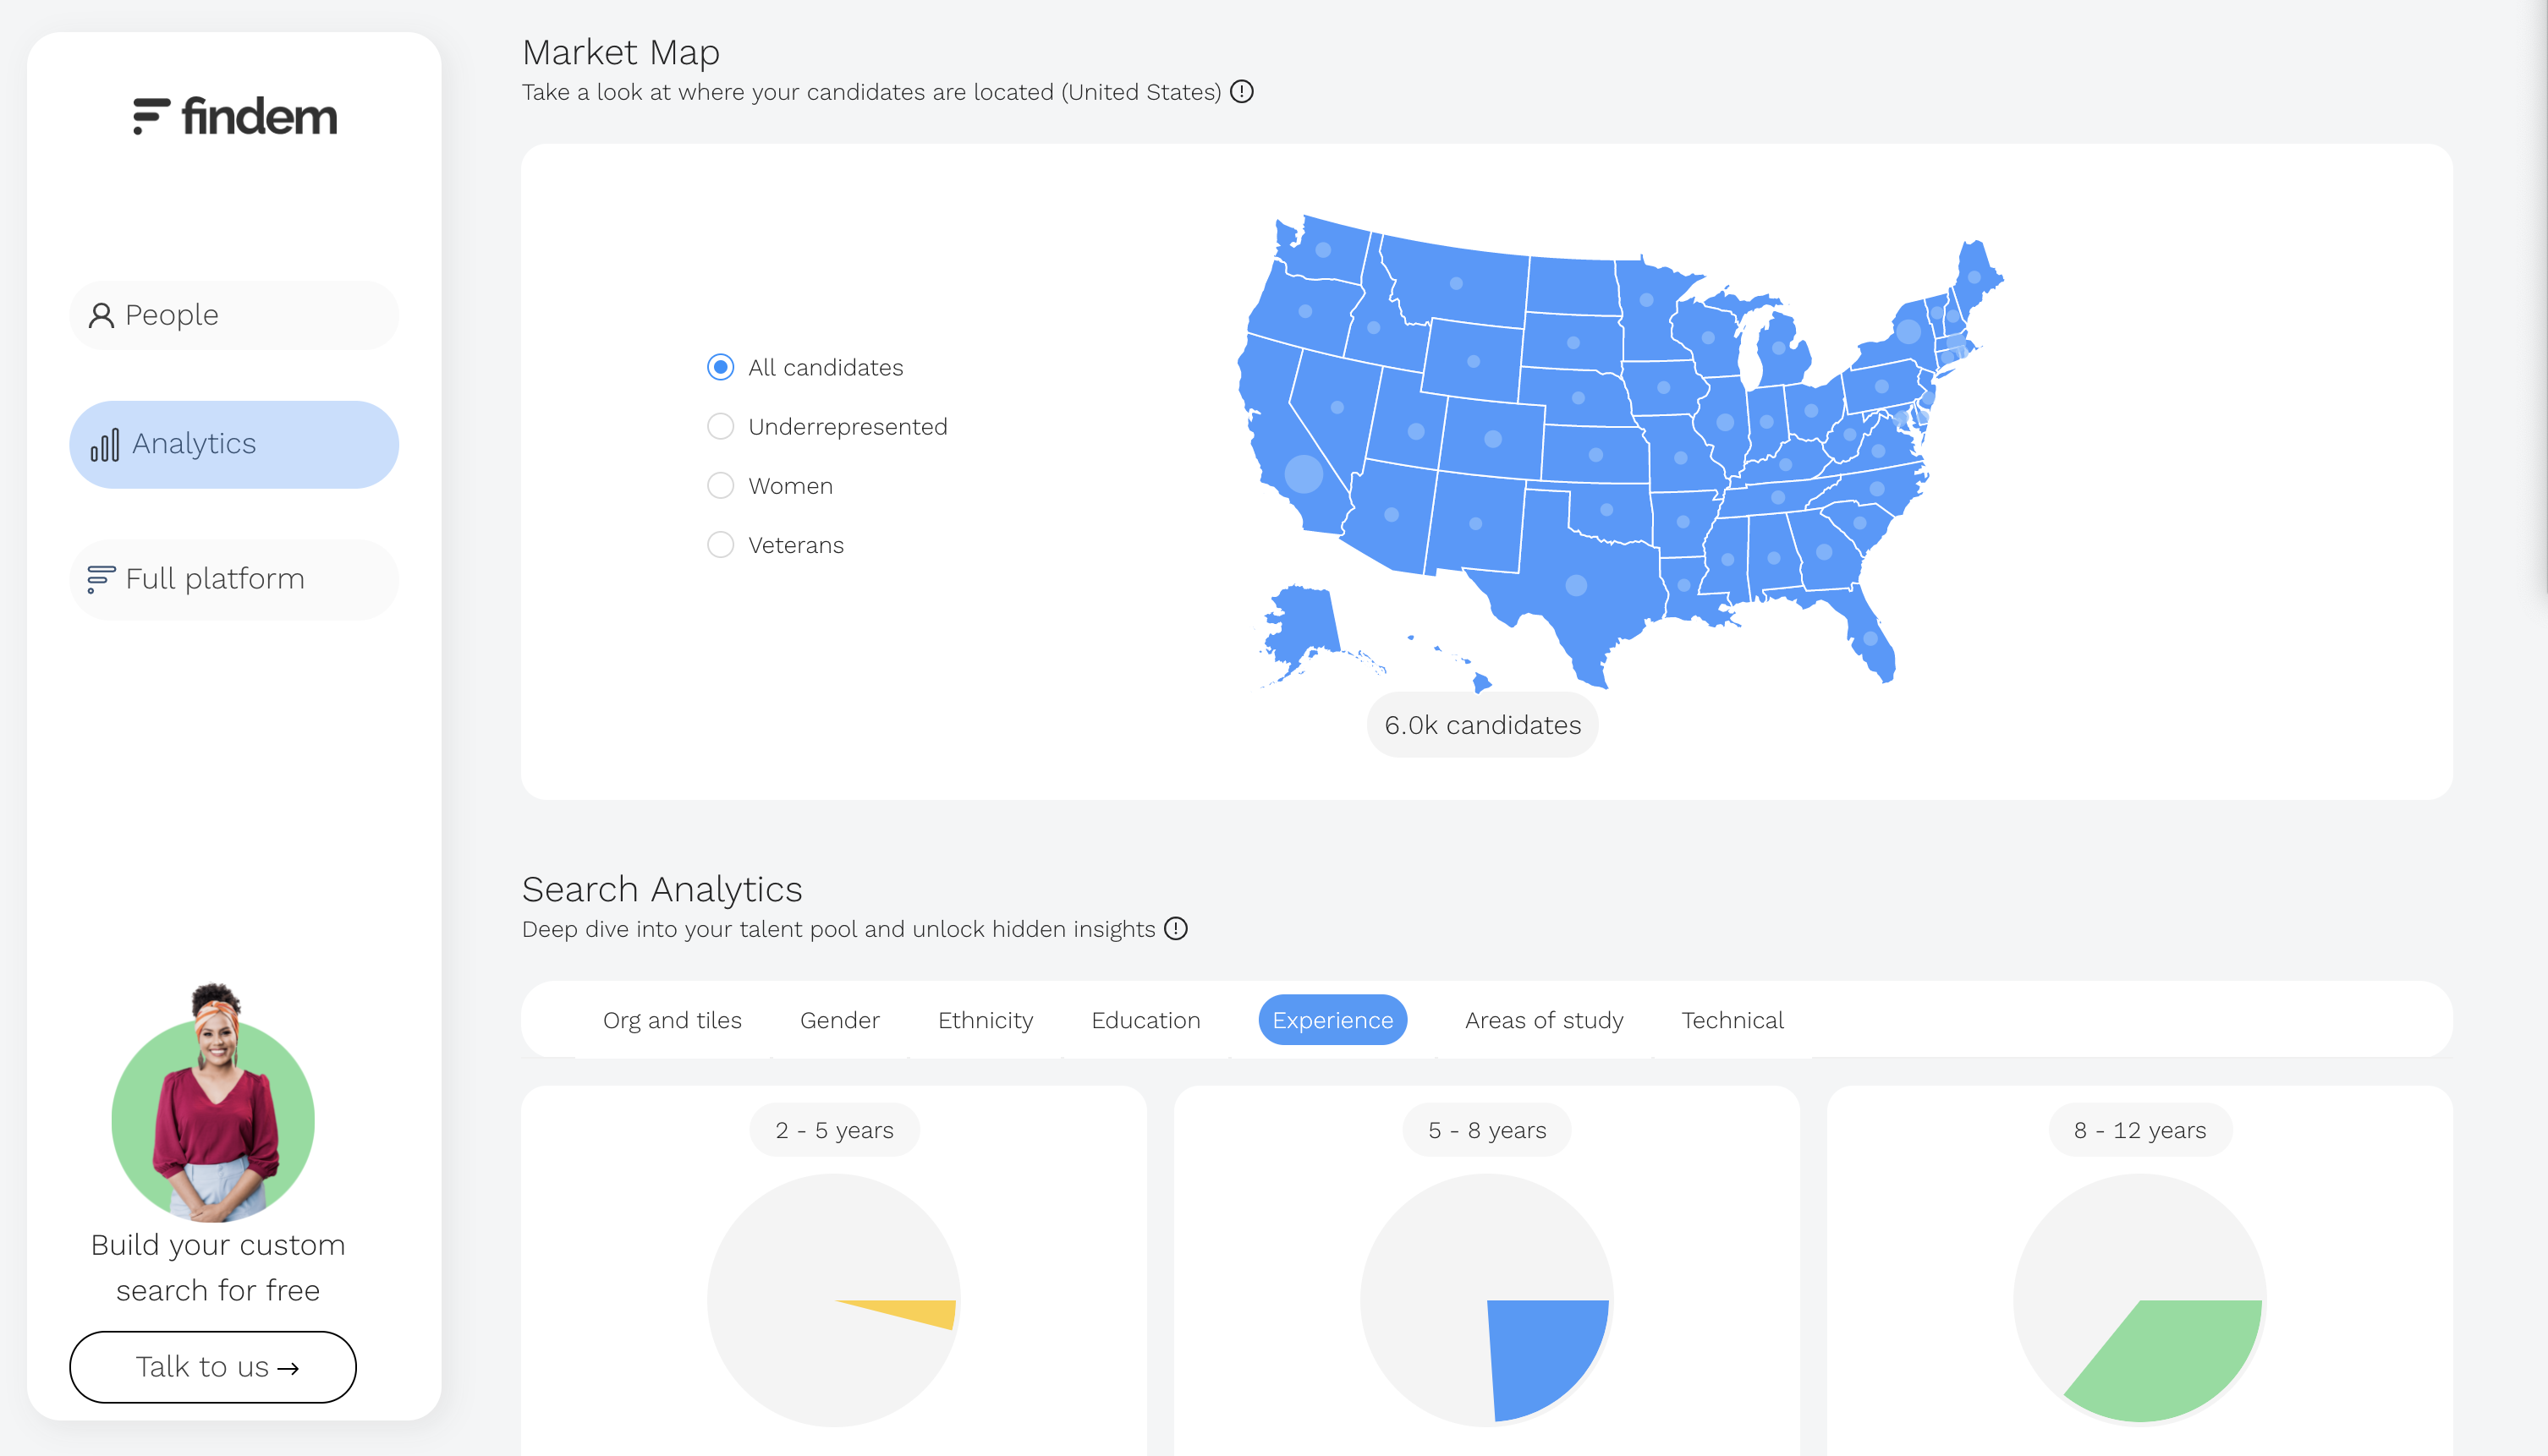Click the People person icon

coord(101,316)
